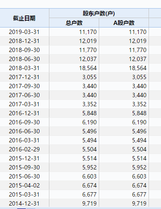Click 总户数 value 12,019 for 2018-12-31
The height and width of the screenshot is (209, 161).
88,41
